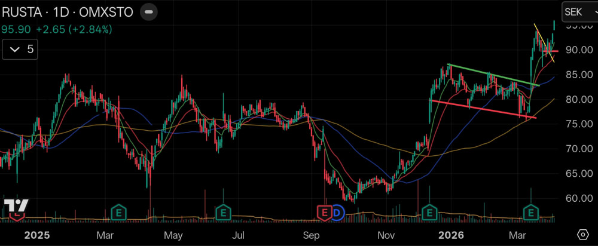Collapse the indicators legend showing 5
The width and height of the screenshot is (598, 246).
[20, 50]
